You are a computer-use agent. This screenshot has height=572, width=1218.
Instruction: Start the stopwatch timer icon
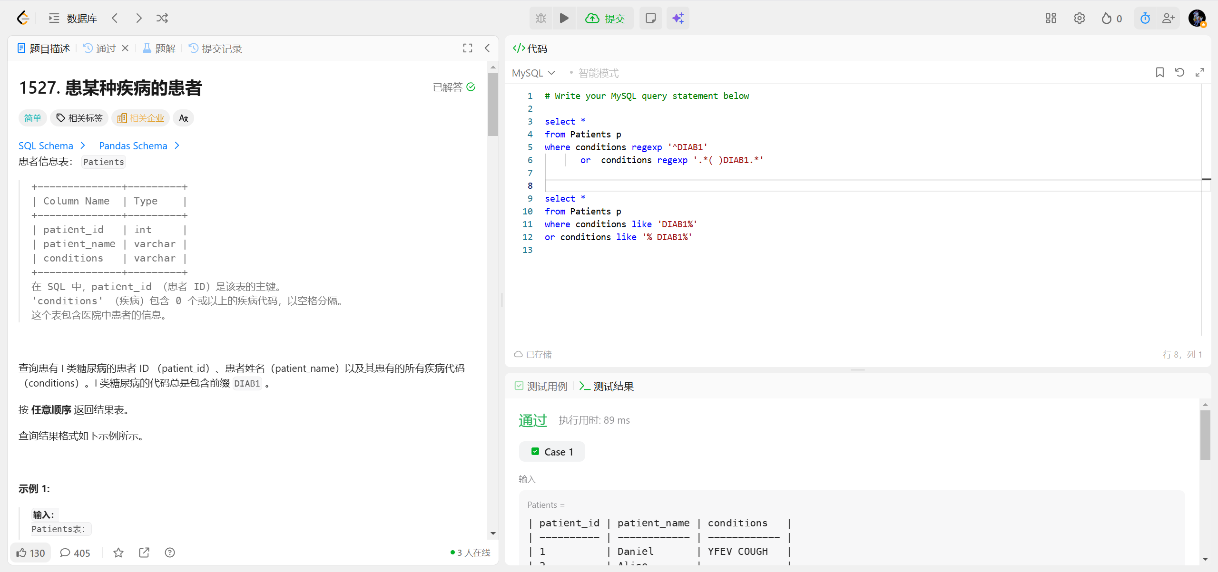click(x=1145, y=18)
